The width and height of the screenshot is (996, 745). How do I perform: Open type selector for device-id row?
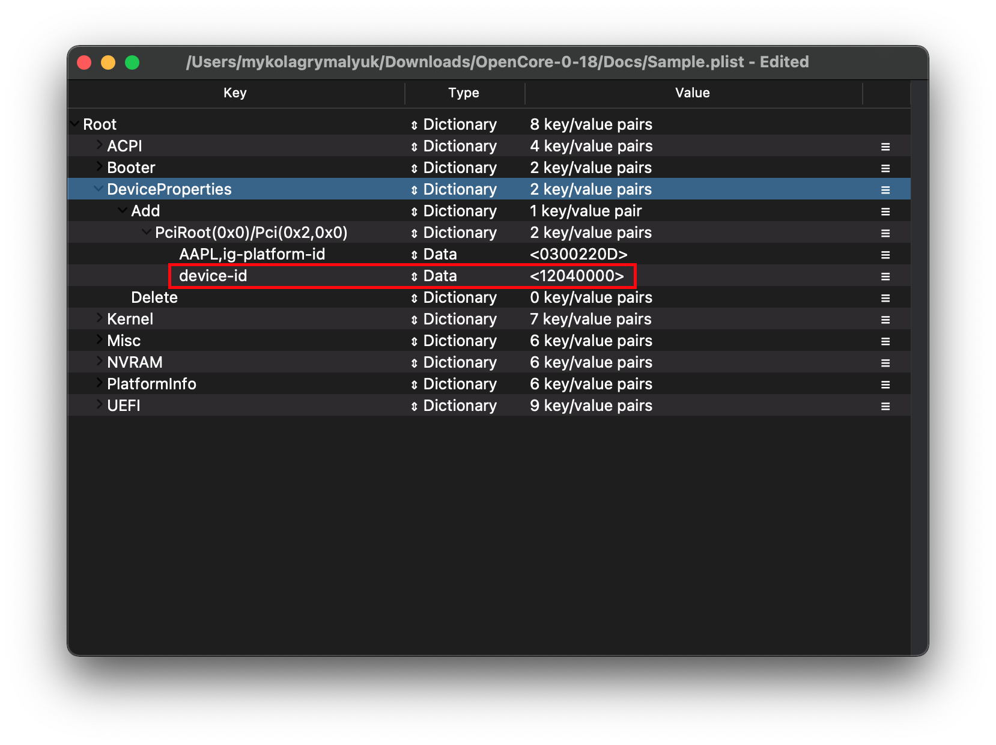[414, 276]
